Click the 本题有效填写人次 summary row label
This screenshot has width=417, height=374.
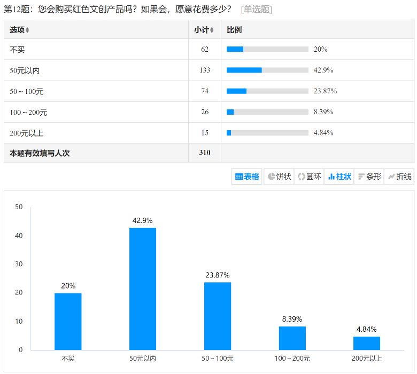pos(40,153)
